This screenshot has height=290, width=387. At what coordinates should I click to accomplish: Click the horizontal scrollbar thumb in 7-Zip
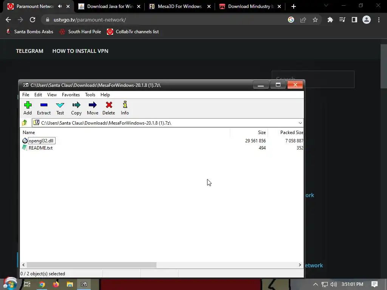pos(91,265)
